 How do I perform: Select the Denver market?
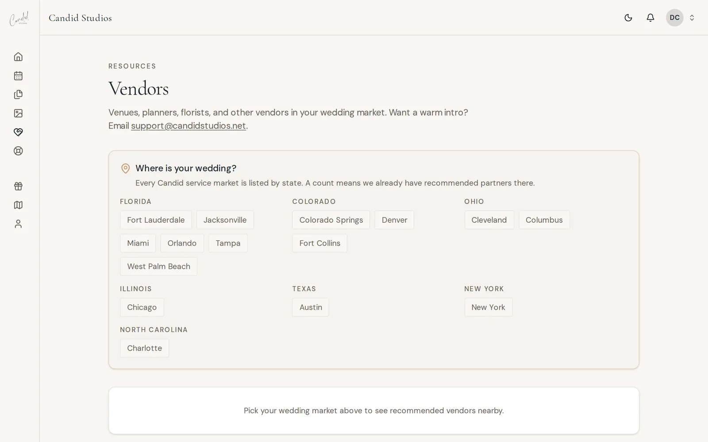click(x=394, y=220)
